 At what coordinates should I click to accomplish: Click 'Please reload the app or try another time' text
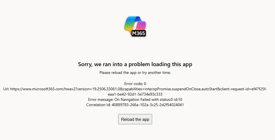pos(135,73)
